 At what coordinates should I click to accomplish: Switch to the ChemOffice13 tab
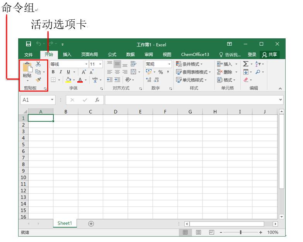pyautogui.click(x=195, y=54)
